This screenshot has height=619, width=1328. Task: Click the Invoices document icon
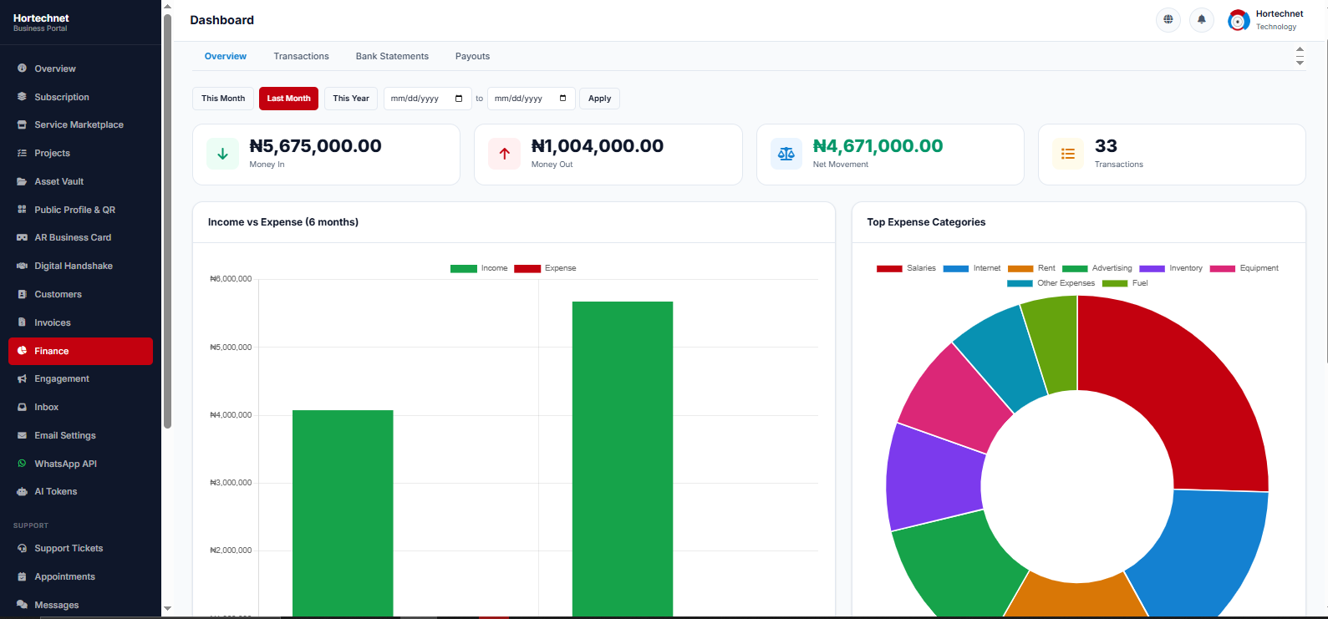(x=22, y=322)
